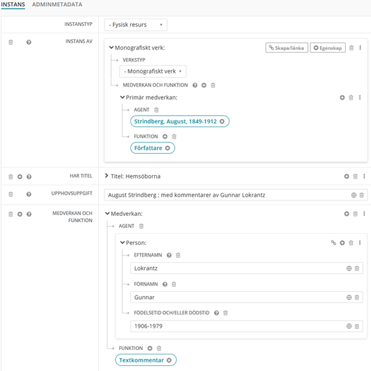The height and width of the screenshot is (371, 371).
Task: Switch to the ADMINMETADATA tab
Action: (x=57, y=4)
